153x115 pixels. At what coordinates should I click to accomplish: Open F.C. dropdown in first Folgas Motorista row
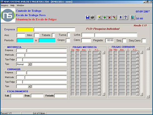coord(99,53)
